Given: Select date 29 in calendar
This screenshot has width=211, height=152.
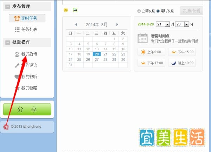Looking at the screenshot, I should (114, 59).
